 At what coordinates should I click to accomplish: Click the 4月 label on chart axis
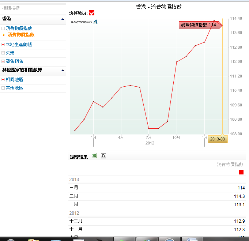pyautogui.click(x=121, y=138)
